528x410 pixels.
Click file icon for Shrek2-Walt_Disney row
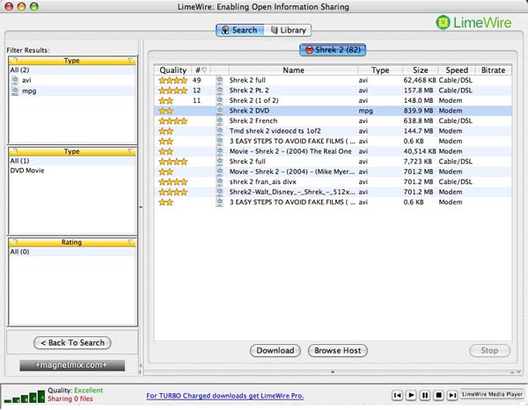[x=219, y=192]
